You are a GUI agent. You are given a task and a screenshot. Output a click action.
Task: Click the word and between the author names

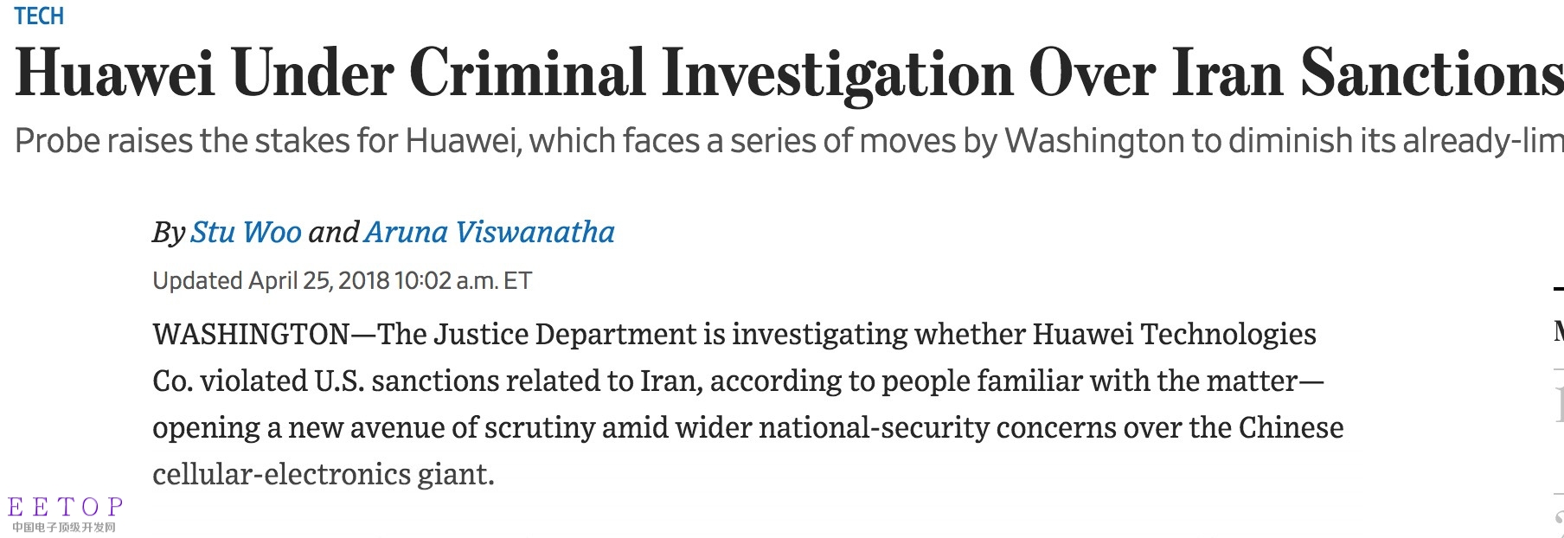point(333,232)
